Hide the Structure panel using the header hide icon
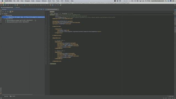The image size is (176, 99). coord(43,9)
